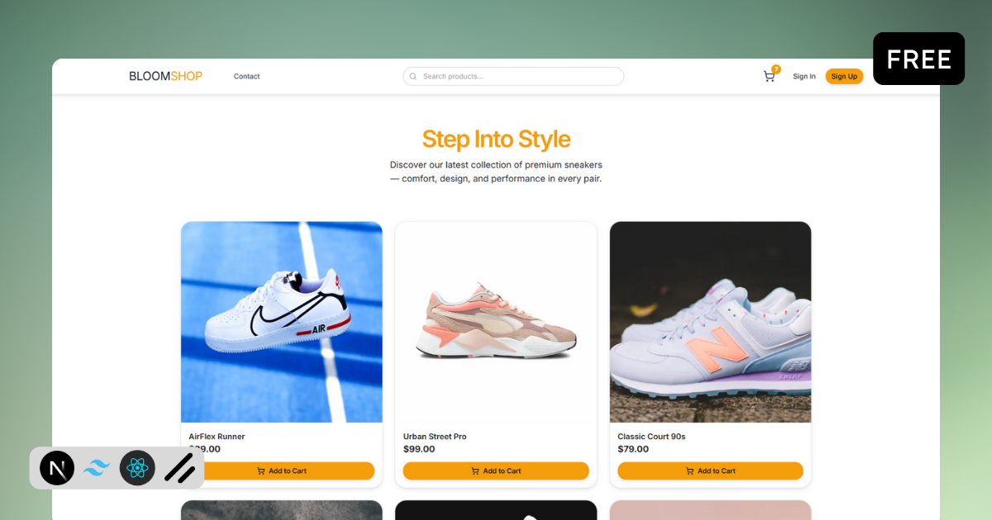Click the Sign In link
Viewport: 992px width, 520px height.
pos(804,76)
